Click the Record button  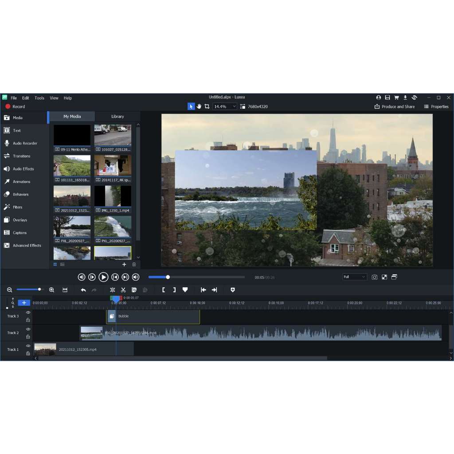(15, 106)
